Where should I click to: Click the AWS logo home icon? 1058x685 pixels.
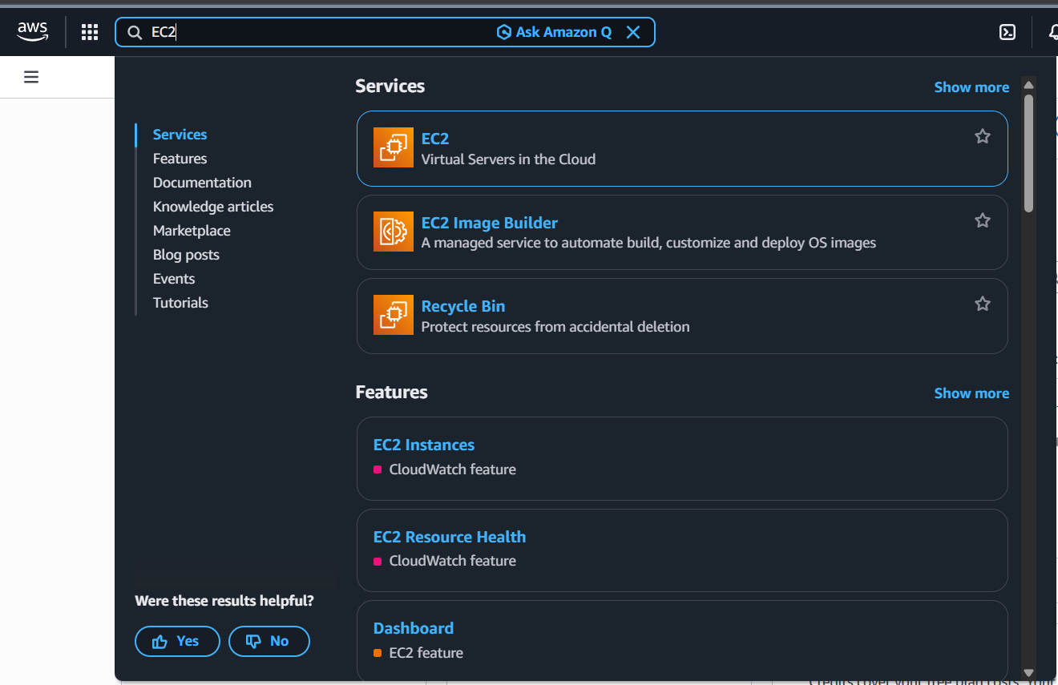click(x=33, y=31)
